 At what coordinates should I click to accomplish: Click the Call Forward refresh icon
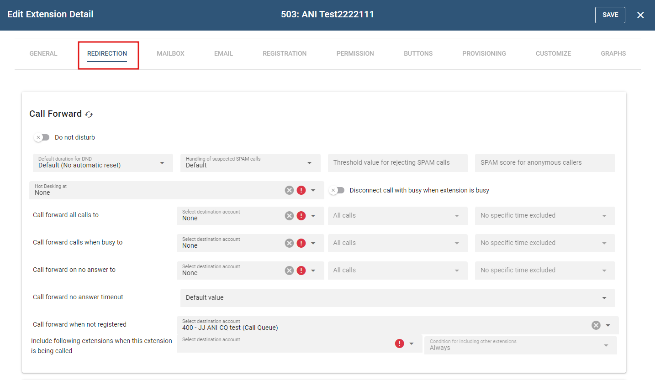point(89,115)
